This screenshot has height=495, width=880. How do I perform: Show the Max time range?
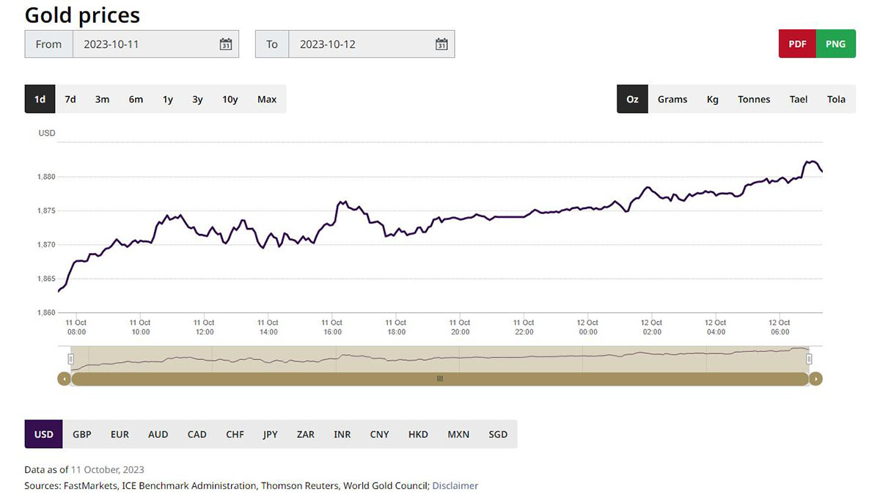tap(267, 99)
